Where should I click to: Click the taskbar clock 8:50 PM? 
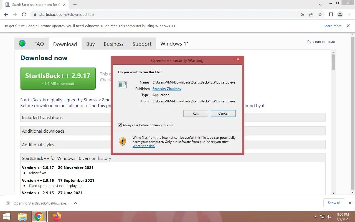343,216
